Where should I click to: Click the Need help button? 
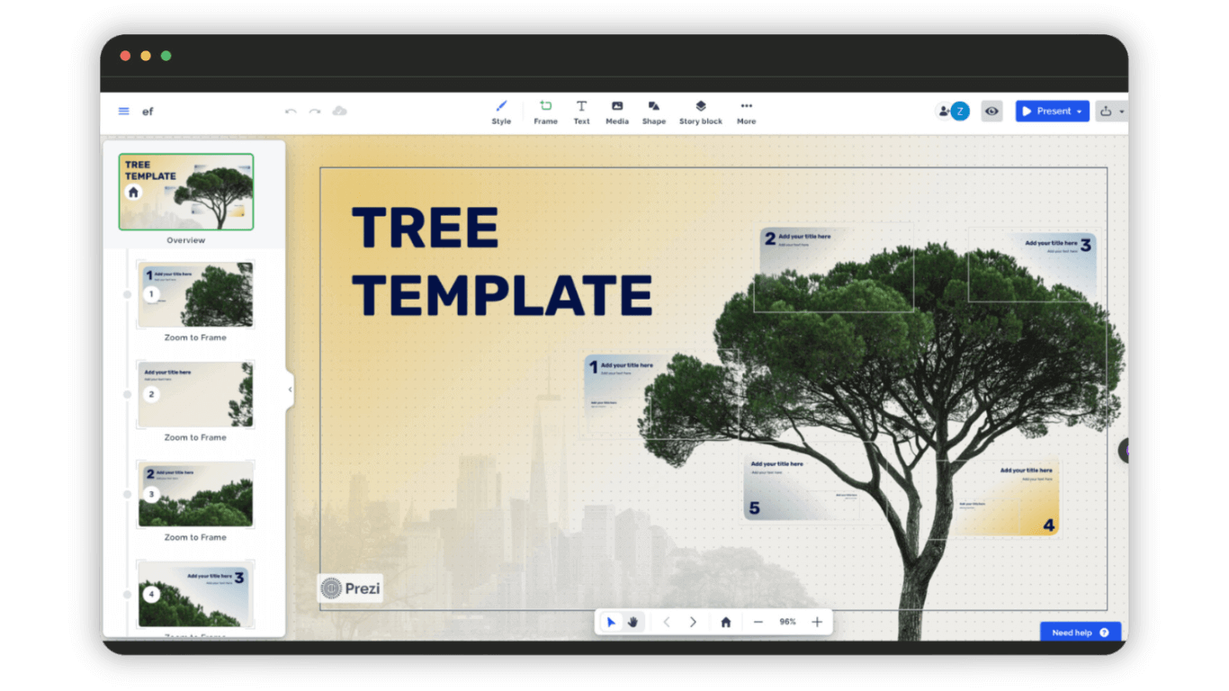coord(1079,632)
